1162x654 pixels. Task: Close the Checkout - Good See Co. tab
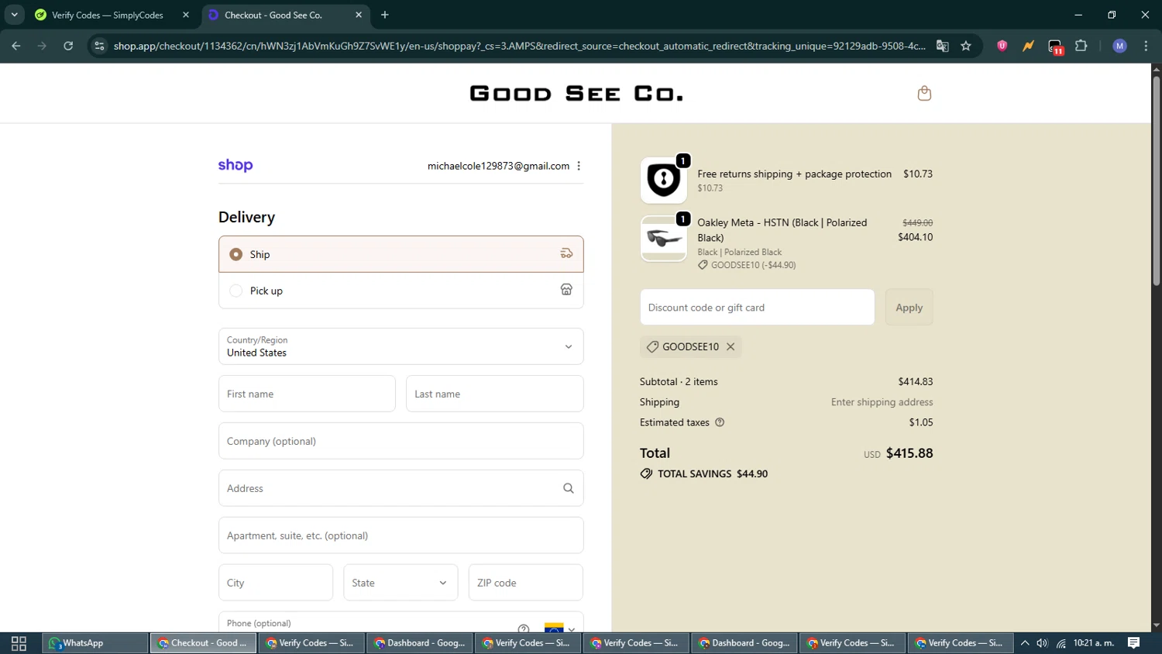point(359,15)
